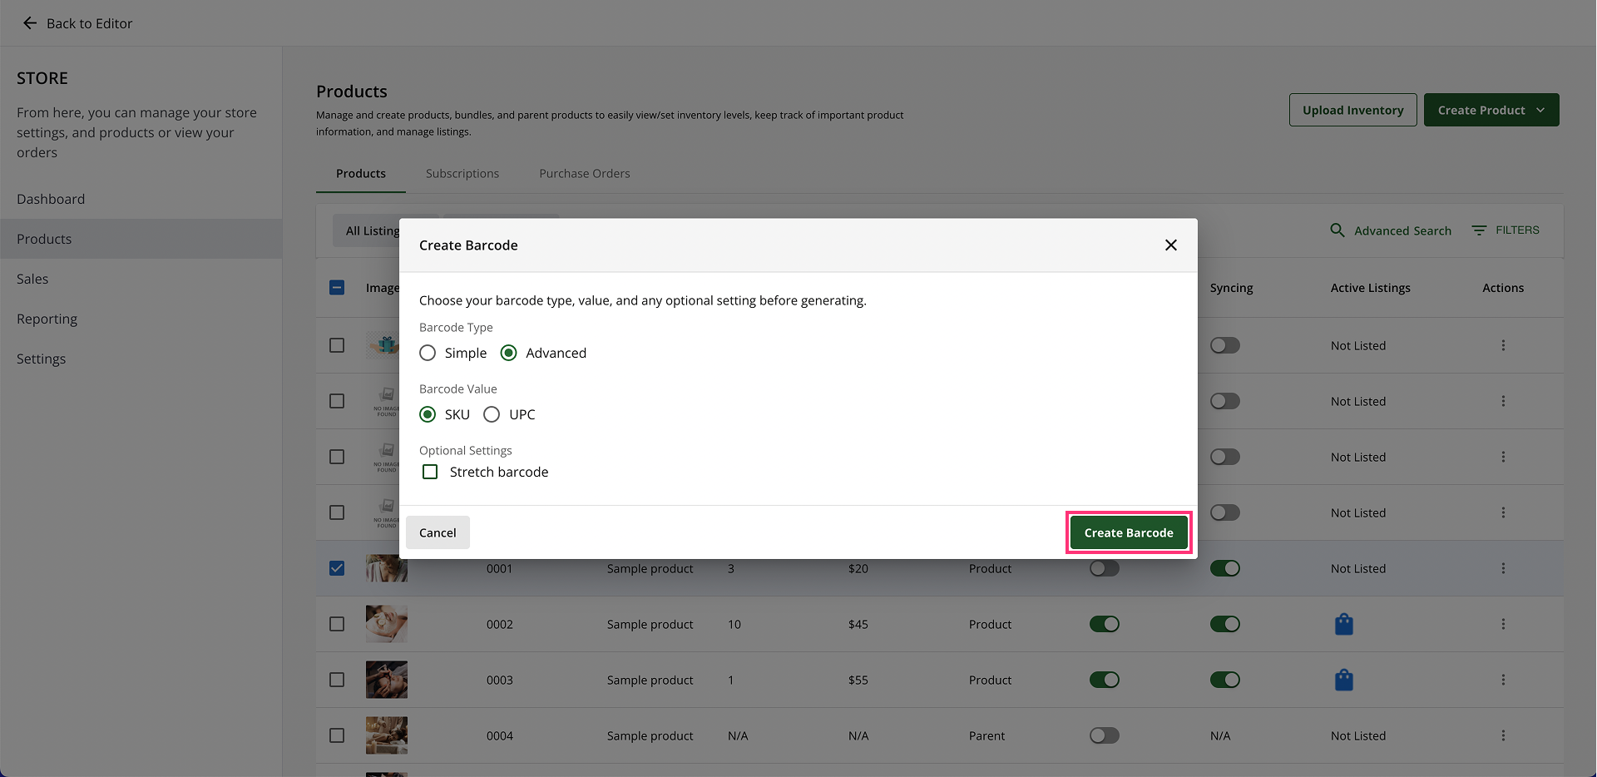
Task: Uncheck the product 0001 row checkbox
Action: click(x=337, y=568)
